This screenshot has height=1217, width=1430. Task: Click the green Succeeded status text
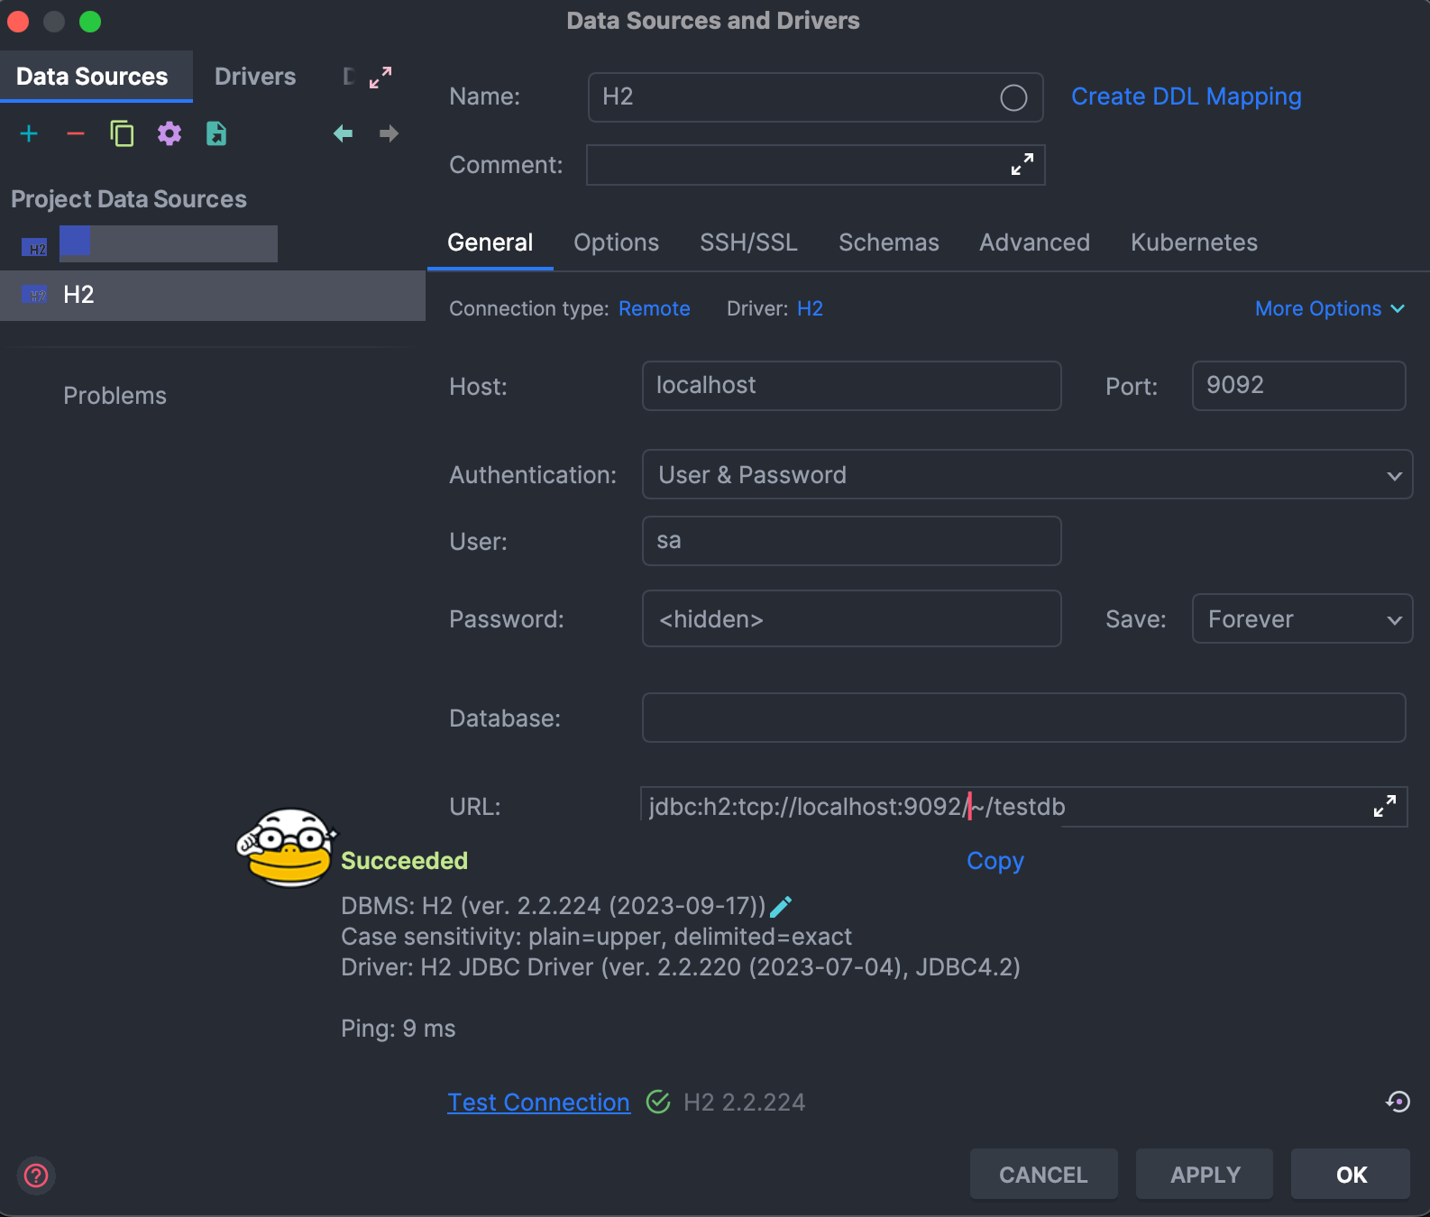tap(404, 861)
